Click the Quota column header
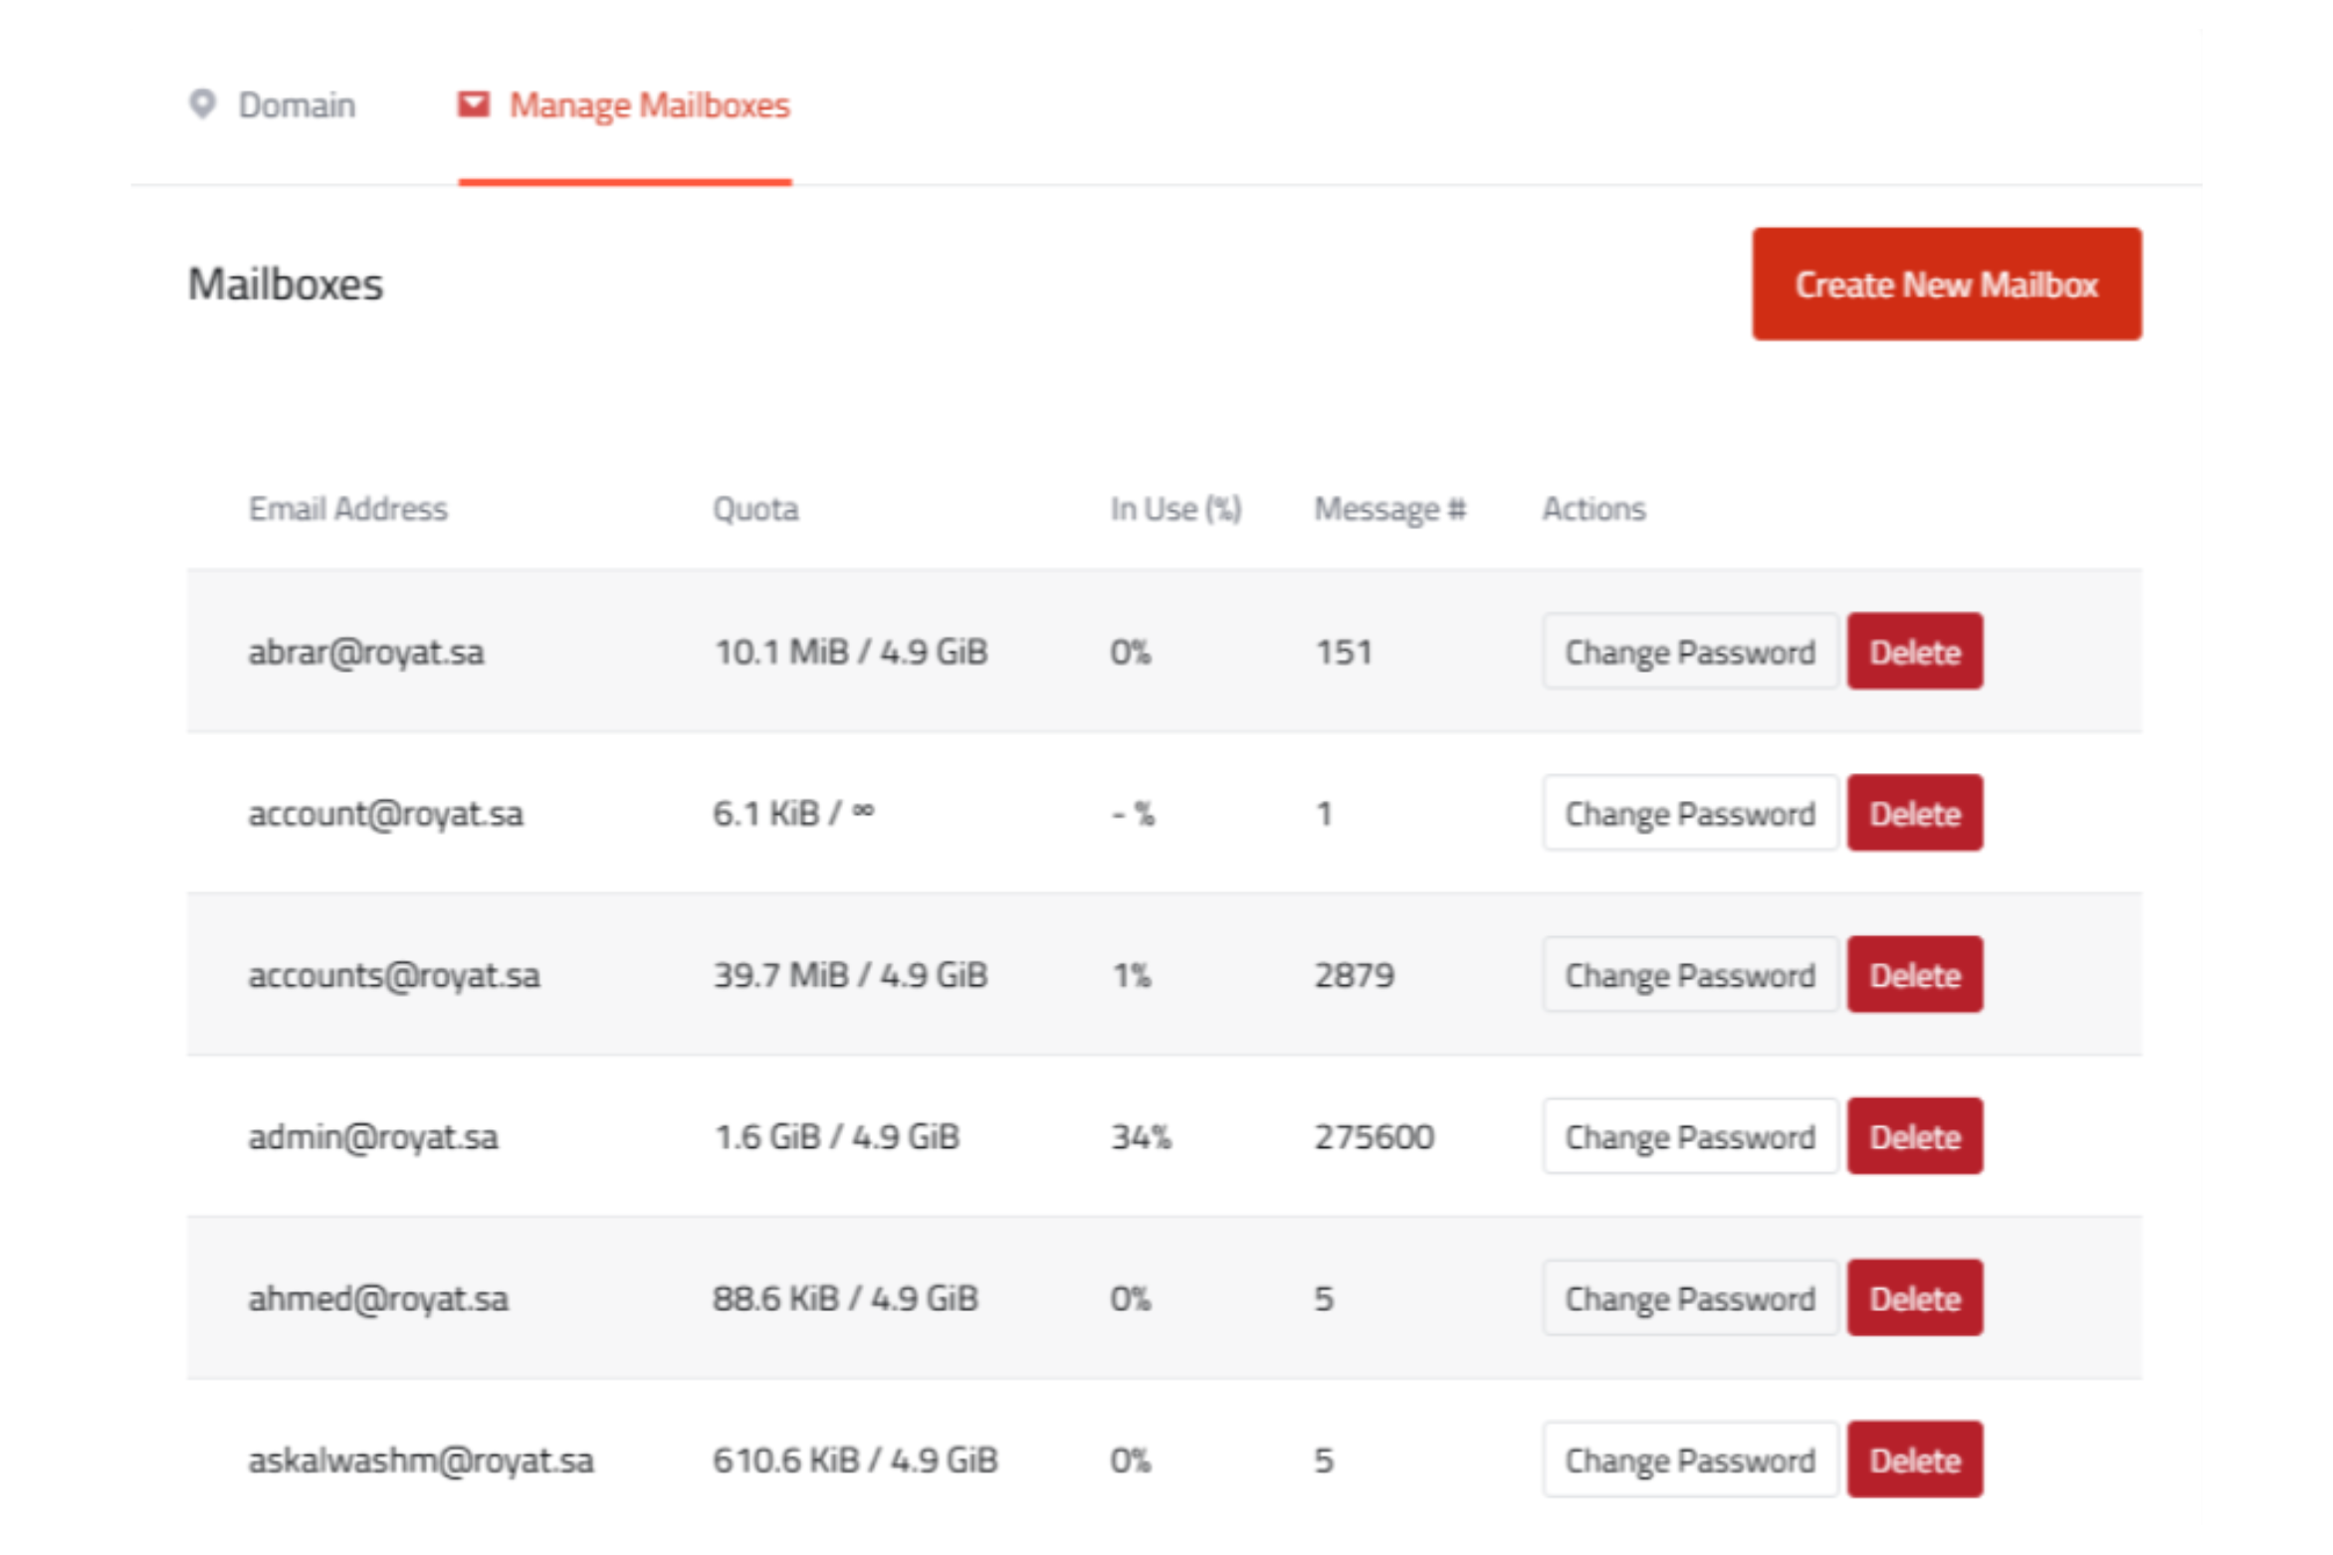2333x1555 pixels. point(754,509)
